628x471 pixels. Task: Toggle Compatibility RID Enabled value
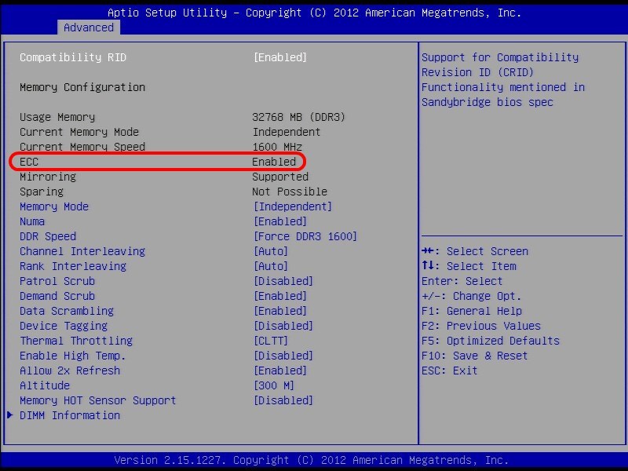[x=280, y=57]
